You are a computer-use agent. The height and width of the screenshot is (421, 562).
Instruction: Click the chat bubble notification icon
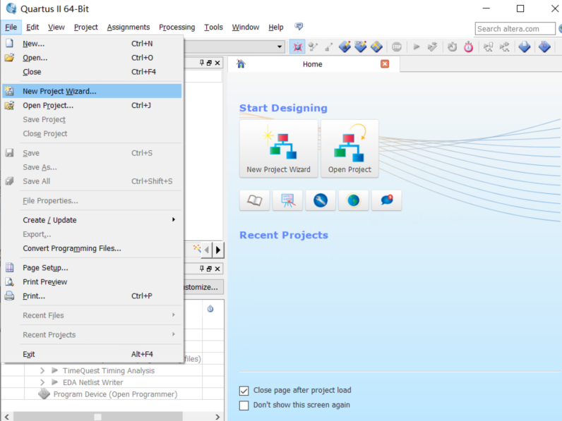[x=387, y=200]
